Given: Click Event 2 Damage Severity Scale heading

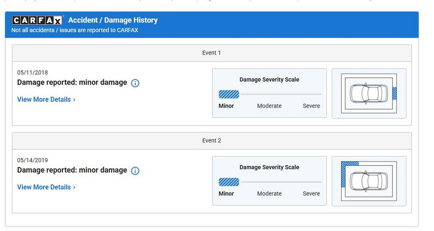Looking at the screenshot, I should pyautogui.click(x=269, y=168).
